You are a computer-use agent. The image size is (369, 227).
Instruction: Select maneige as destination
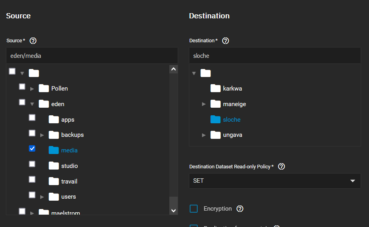click(234, 104)
